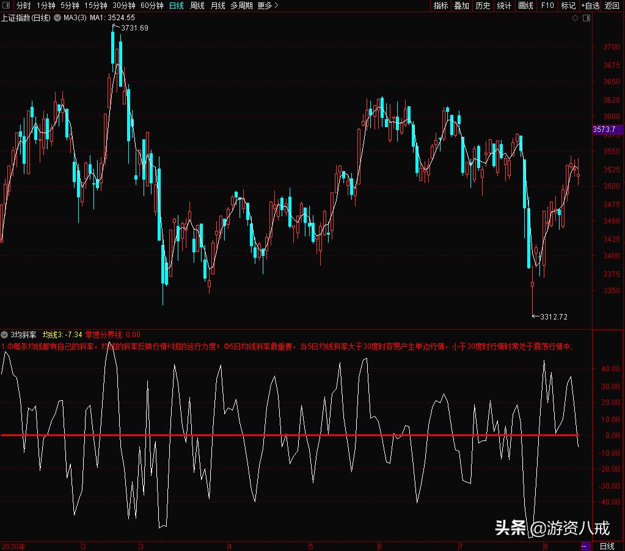Select the 1分钟 period
This screenshot has height=551, width=625.
pyautogui.click(x=46, y=5)
